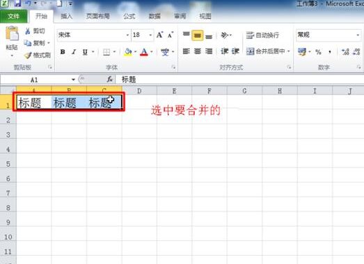The image size is (364, 264).
Task: Open the 数字 group dialog launcher
Action: coord(358,67)
